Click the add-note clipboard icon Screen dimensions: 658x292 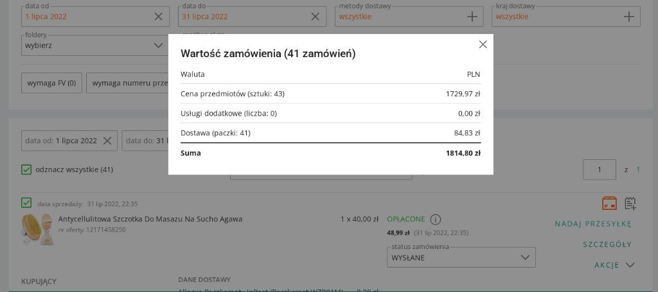pyautogui.click(x=630, y=203)
